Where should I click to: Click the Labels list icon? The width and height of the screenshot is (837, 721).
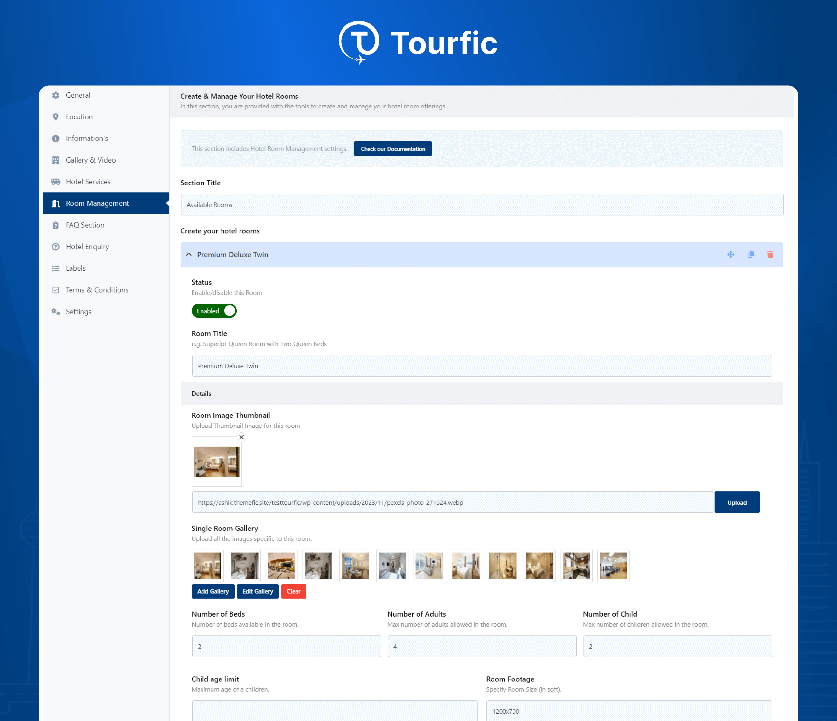coord(56,268)
